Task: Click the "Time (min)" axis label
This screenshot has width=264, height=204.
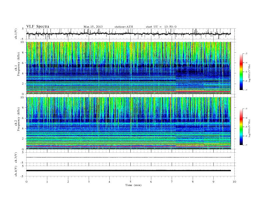Action: click(x=133, y=185)
